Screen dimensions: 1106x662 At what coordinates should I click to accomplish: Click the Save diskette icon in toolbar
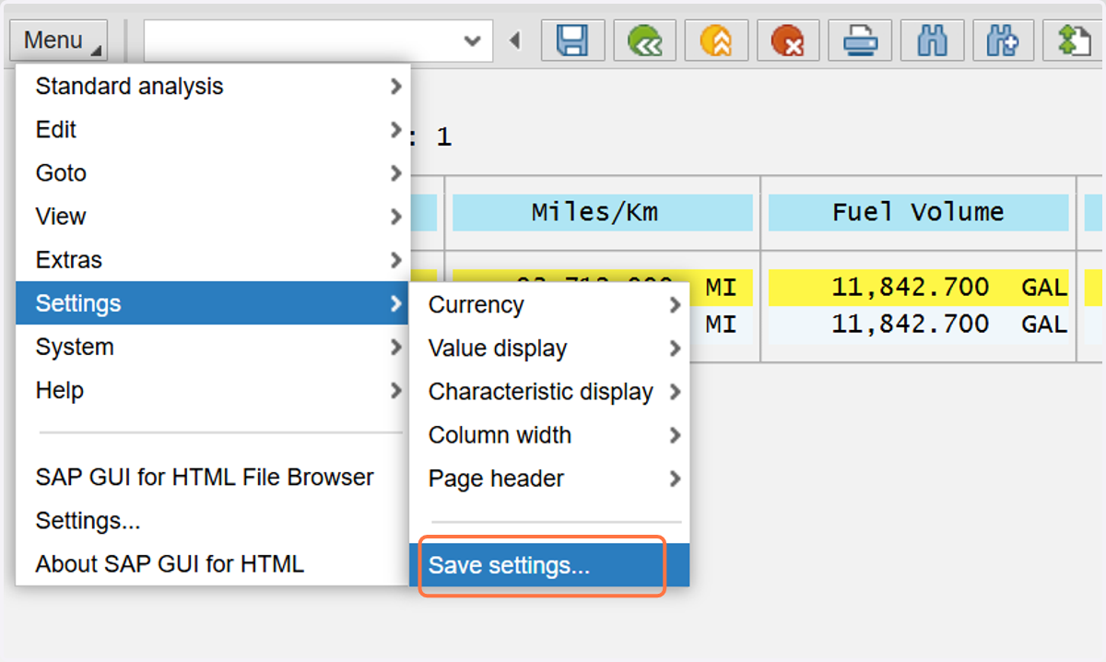click(x=572, y=41)
